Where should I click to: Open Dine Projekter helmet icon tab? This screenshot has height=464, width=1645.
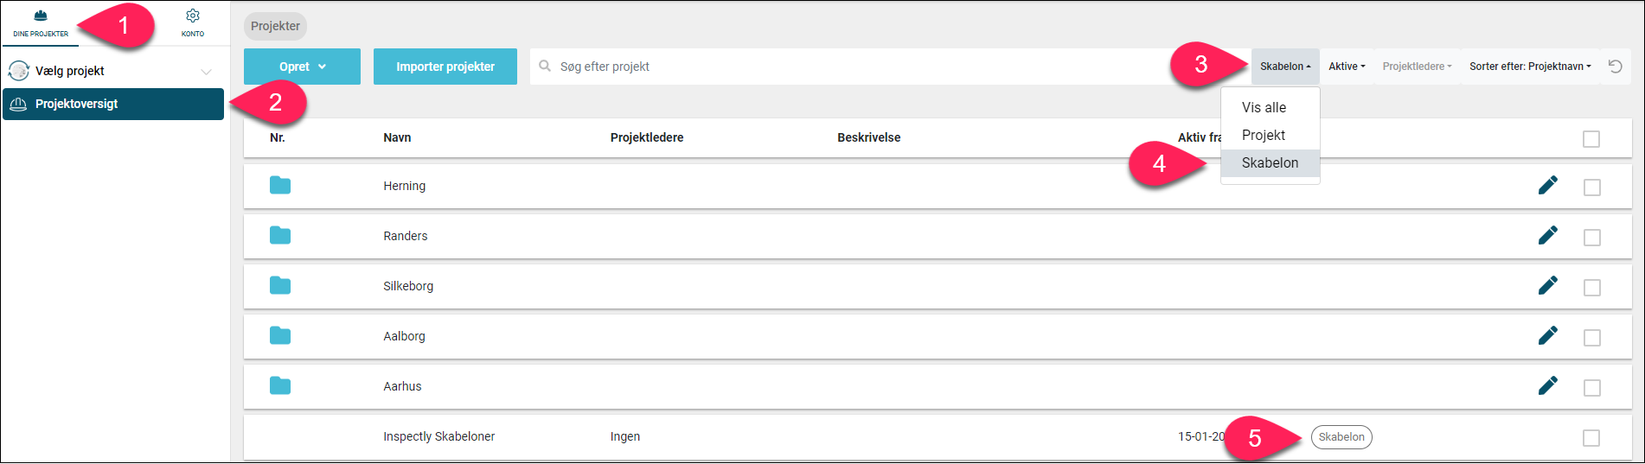point(41,23)
